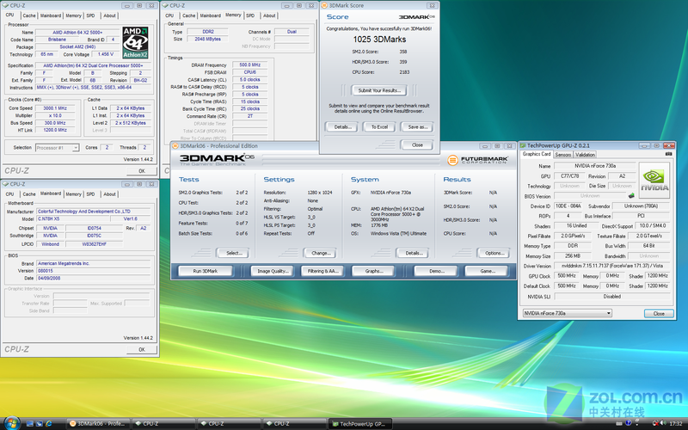Screen dimensions: 688x430
Task: Click the AMD Athlon 64 X2 logo
Action: (x=135, y=42)
